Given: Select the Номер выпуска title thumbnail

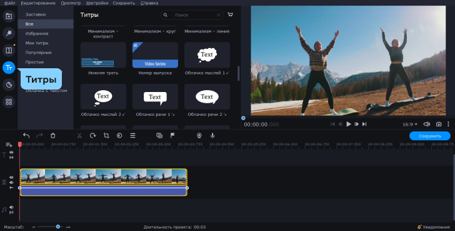Looking at the screenshot, I should (x=155, y=55).
